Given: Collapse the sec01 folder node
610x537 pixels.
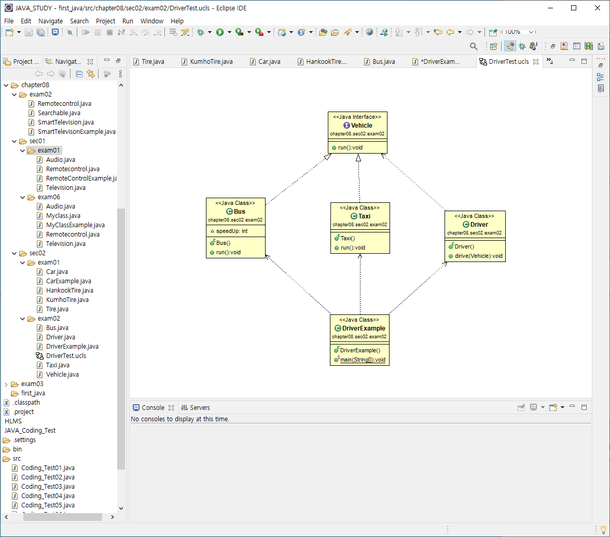Looking at the screenshot, I should (15, 141).
